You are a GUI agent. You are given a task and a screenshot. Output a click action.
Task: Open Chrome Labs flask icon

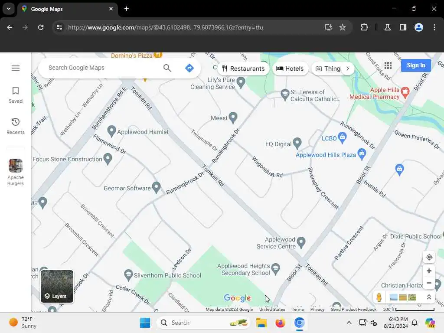click(388, 27)
